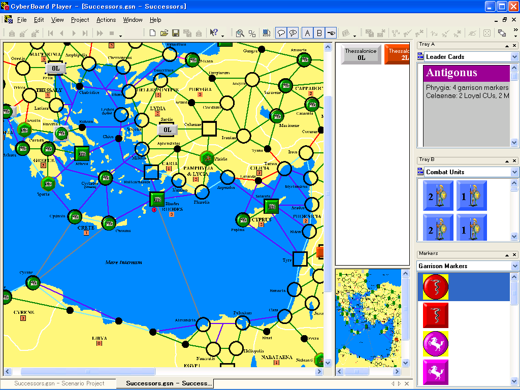Open the File menu
520x390 pixels.
click(22, 20)
